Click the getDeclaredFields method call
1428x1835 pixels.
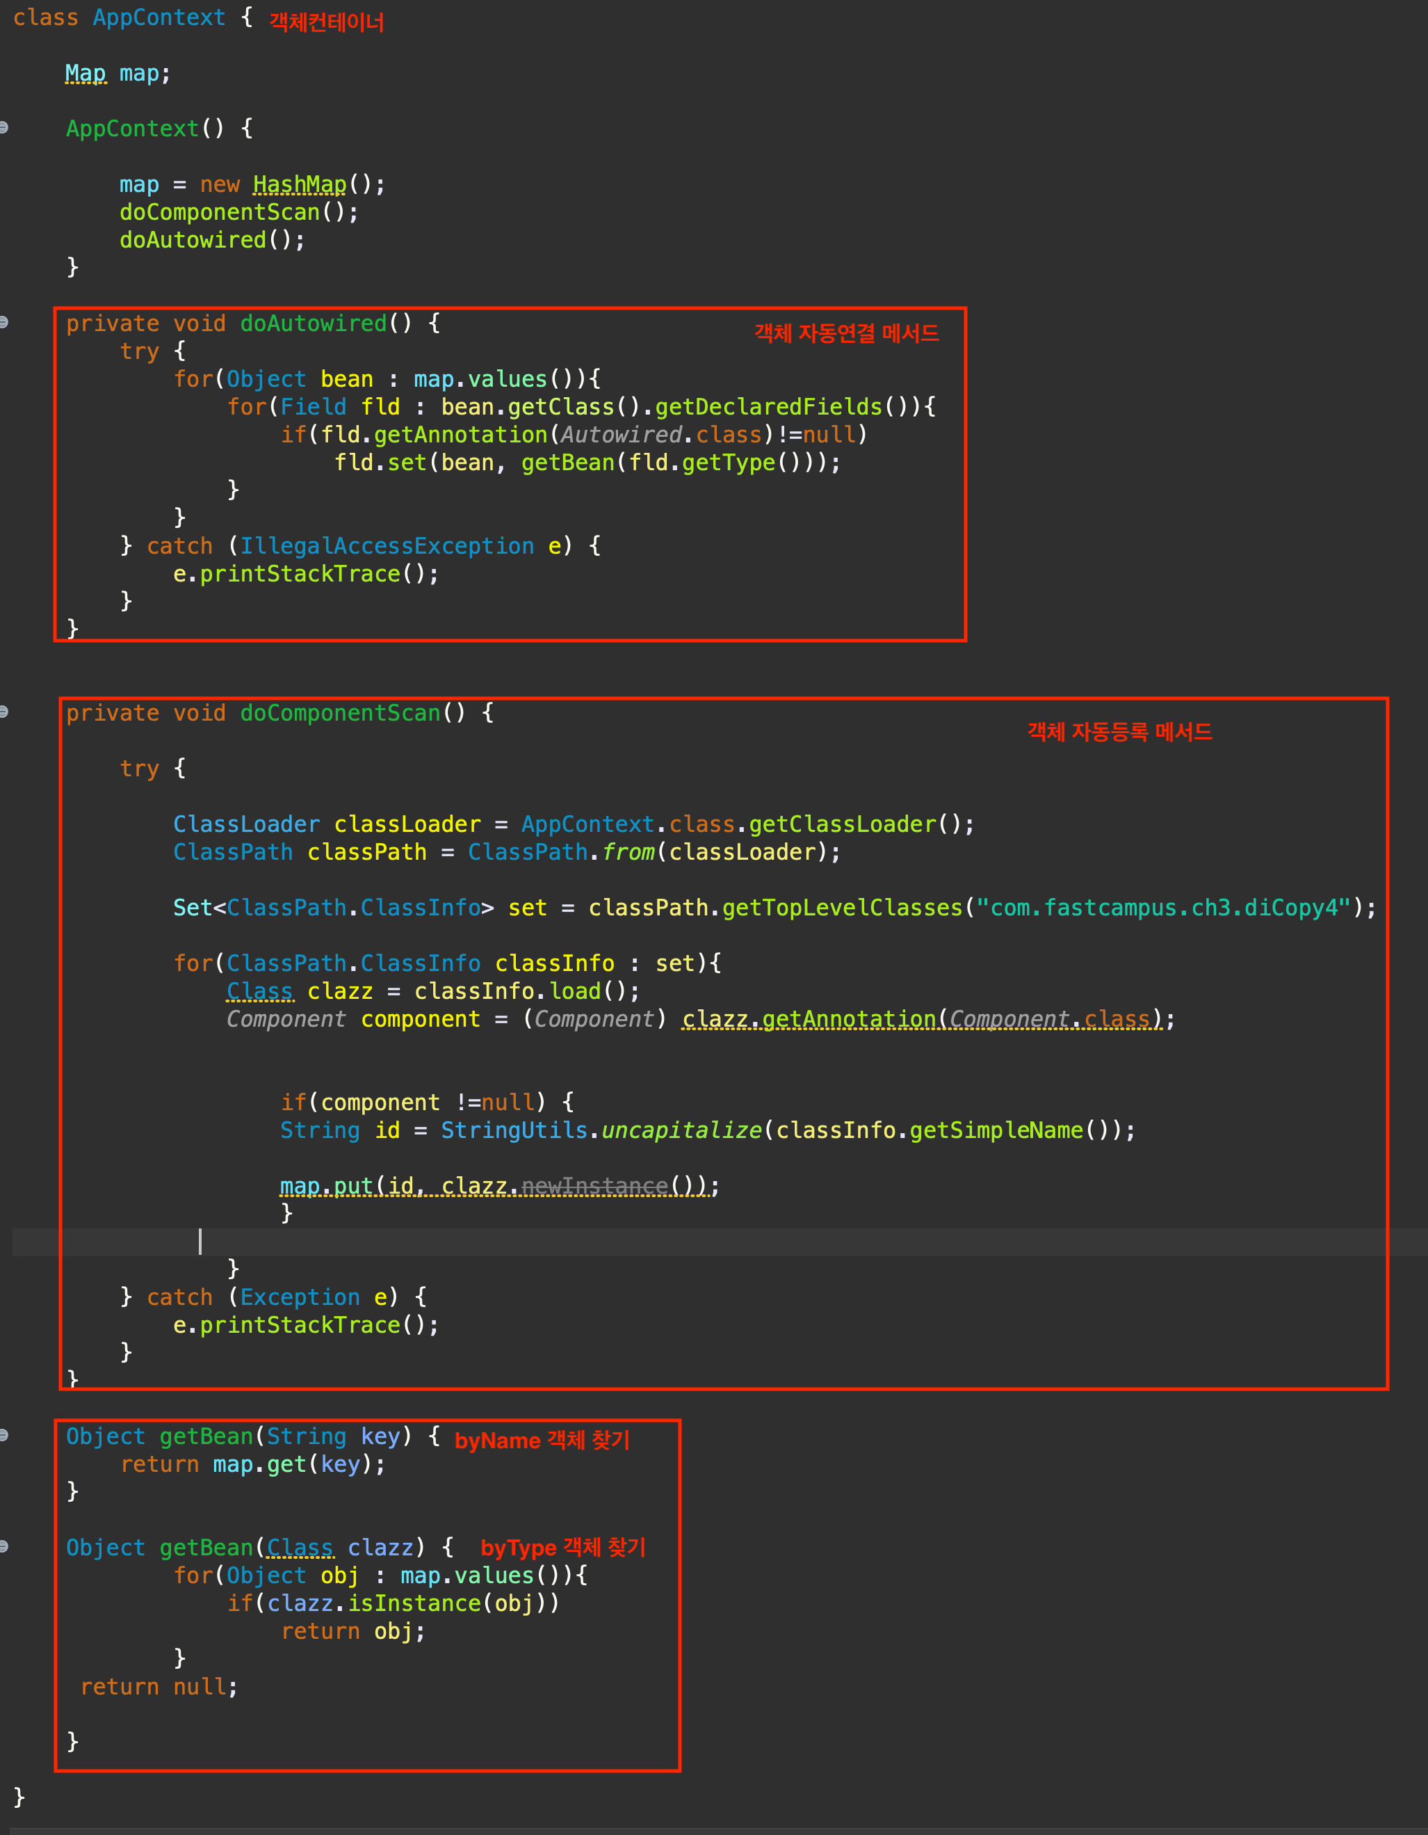click(768, 408)
